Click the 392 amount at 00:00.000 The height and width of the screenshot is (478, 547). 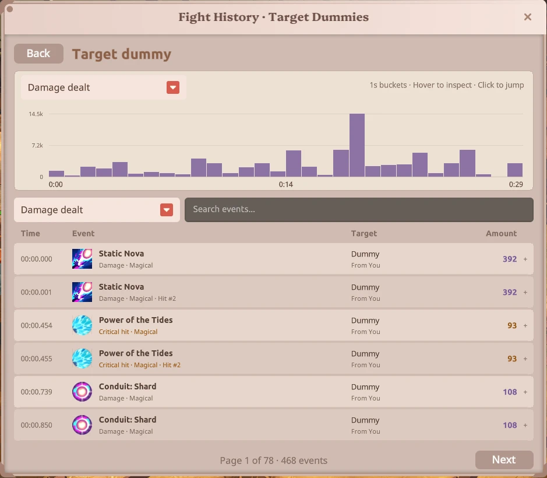click(510, 259)
